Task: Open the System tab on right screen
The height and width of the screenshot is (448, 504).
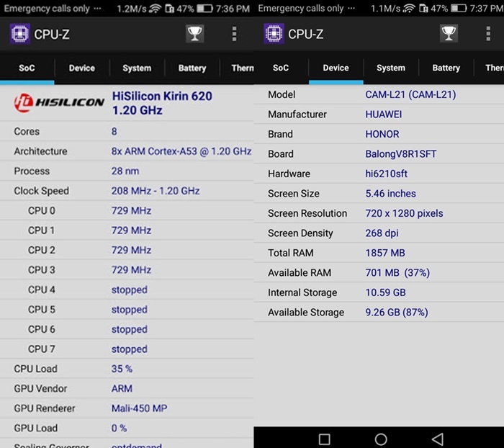Action: [391, 68]
